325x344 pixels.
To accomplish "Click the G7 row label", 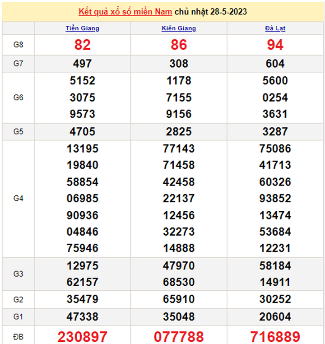I will click(x=18, y=64).
